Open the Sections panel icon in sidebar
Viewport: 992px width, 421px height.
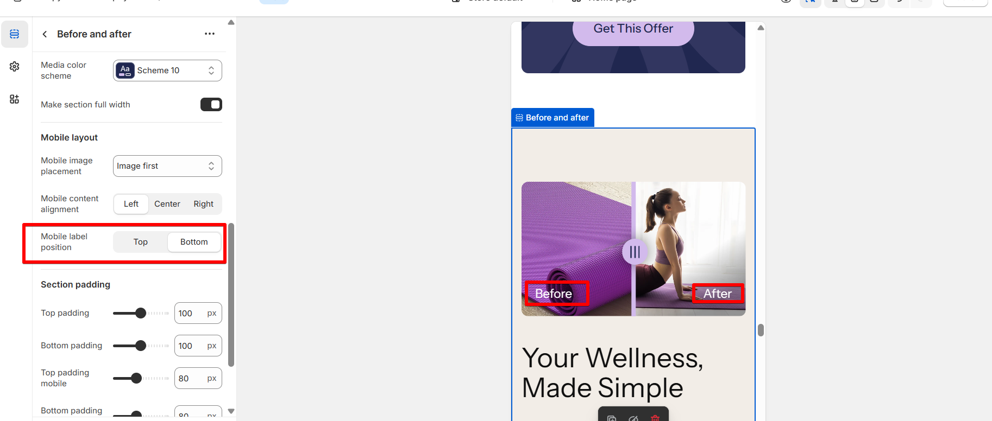[x=15, y=34]
